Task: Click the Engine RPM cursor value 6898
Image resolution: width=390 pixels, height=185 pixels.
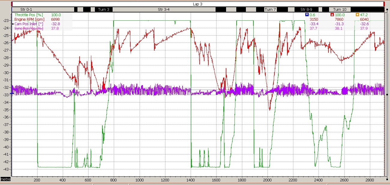Action: click(x=55, y=19)
